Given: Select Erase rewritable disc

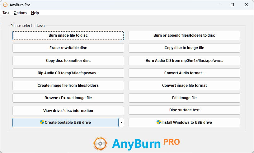Looking at the screenshot, I should click(x=68, y=48).
